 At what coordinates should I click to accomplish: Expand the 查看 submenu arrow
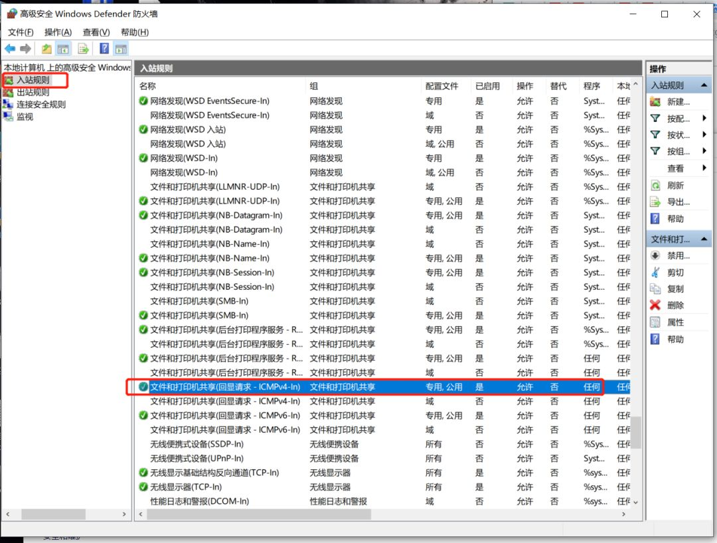click(x=704, y=168)
